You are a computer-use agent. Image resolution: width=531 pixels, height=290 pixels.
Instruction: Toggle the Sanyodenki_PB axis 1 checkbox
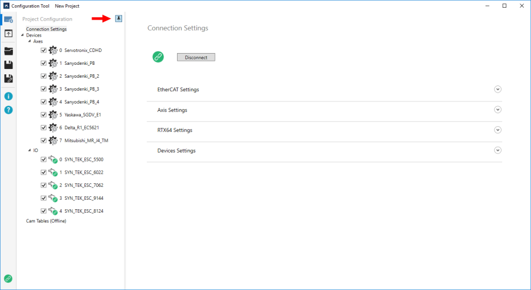[x=43, y=63]
